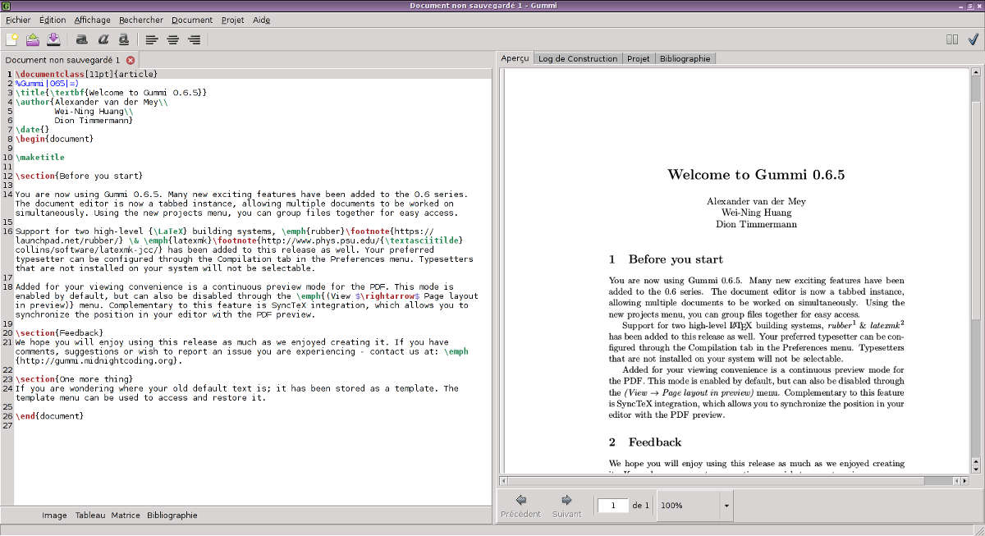Switch to the Bibliographie tab
This screenshot has width=985, height=536.
685,58
